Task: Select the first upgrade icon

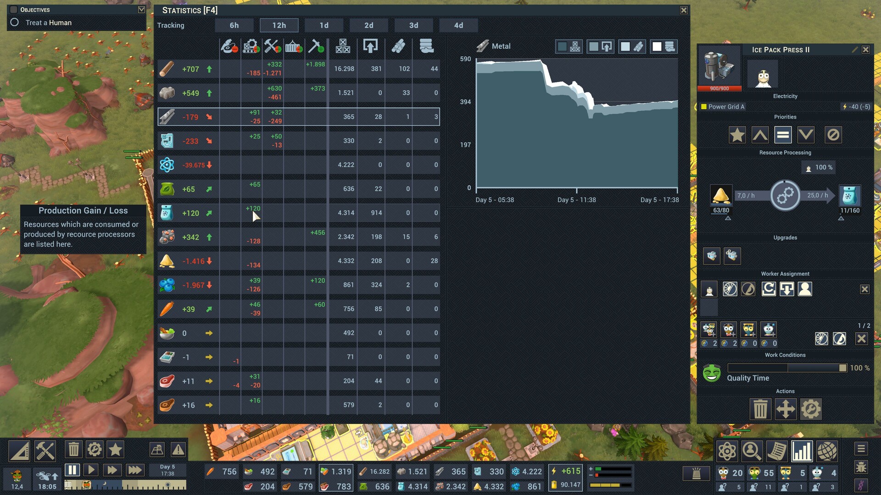Action: pos(712,256)
